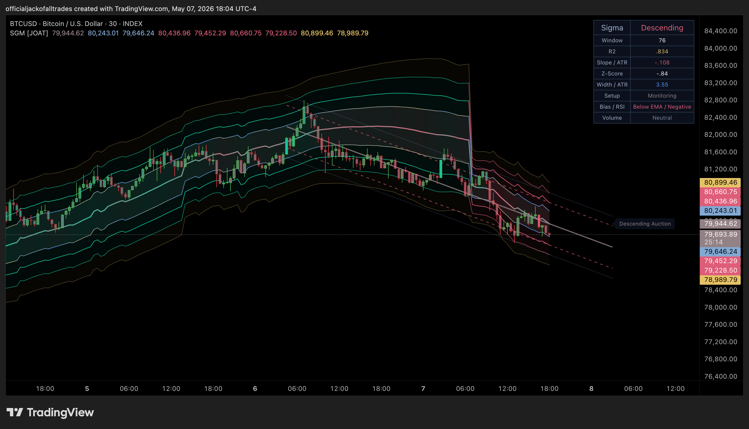This screenshot has width=749, height=429.
Task: Click the 81,200.00 price scale label
Action: click(x=721, y=169)
